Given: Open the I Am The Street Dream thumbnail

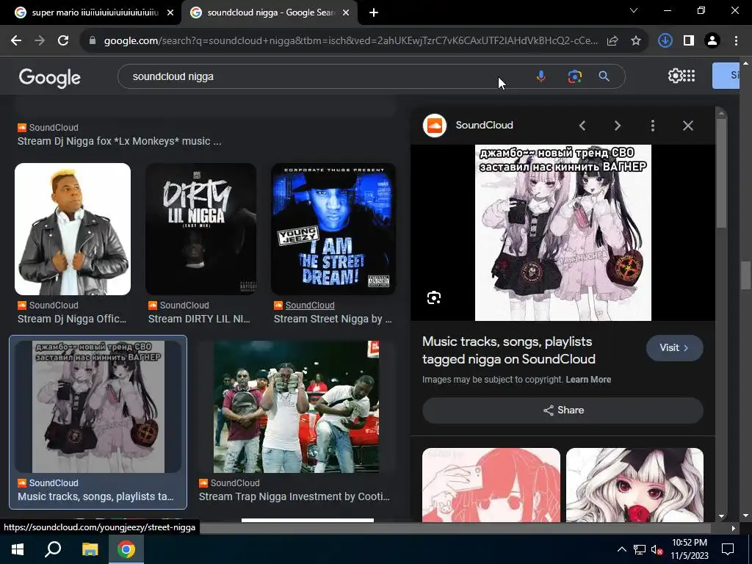Looking at the screenshot, I should pos(333,229).
